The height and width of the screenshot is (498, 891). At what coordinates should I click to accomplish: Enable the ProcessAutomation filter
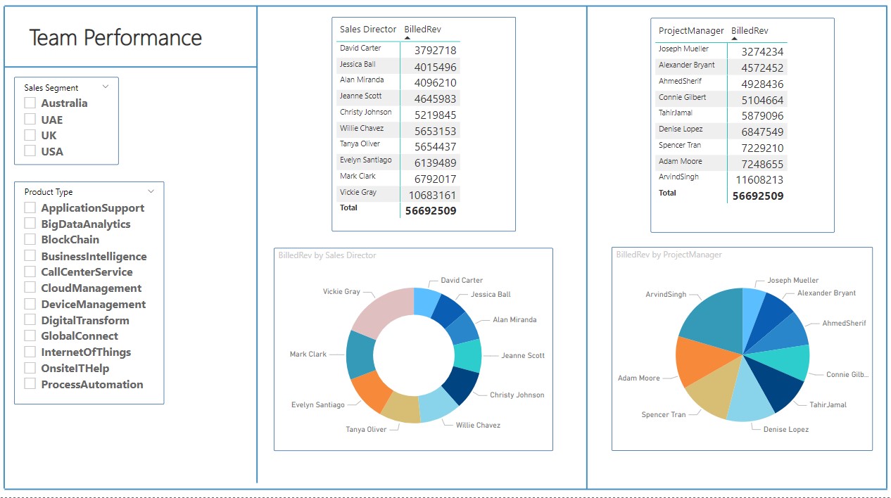tap(30, 384)
